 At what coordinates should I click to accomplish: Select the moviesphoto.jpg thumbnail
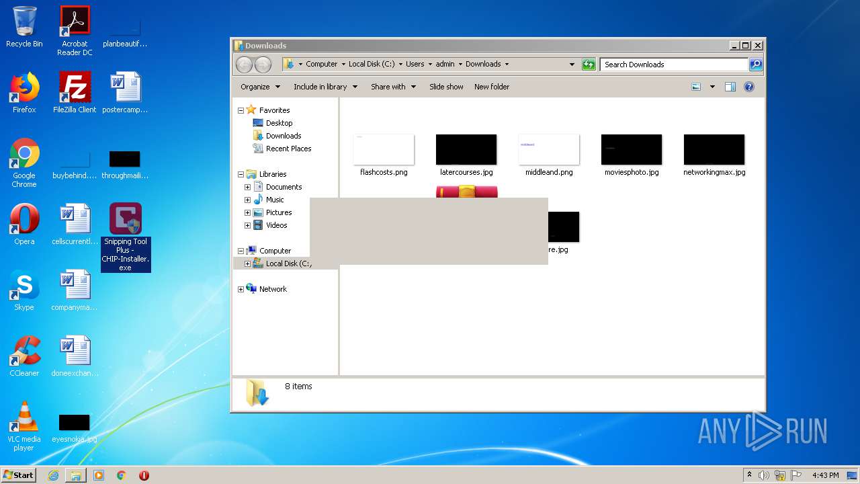[x=632, y=155]
